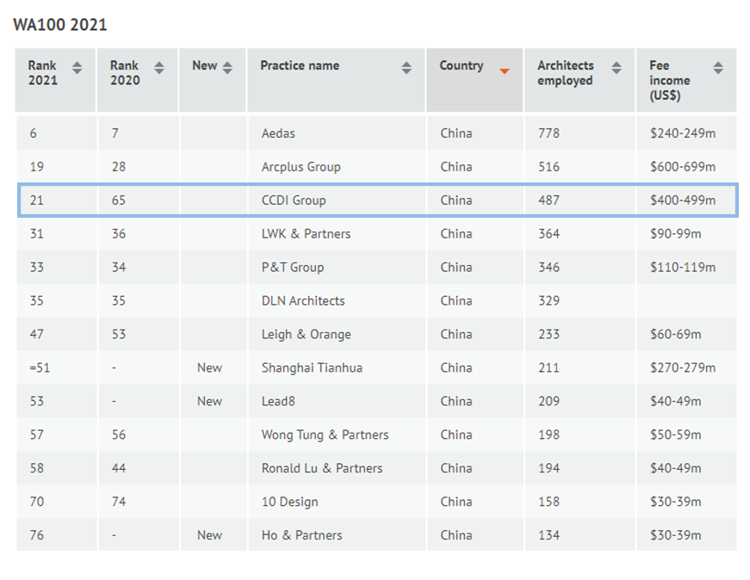Click sort arrows in New column
750x580 pixels.
click(x=227, y=68)
